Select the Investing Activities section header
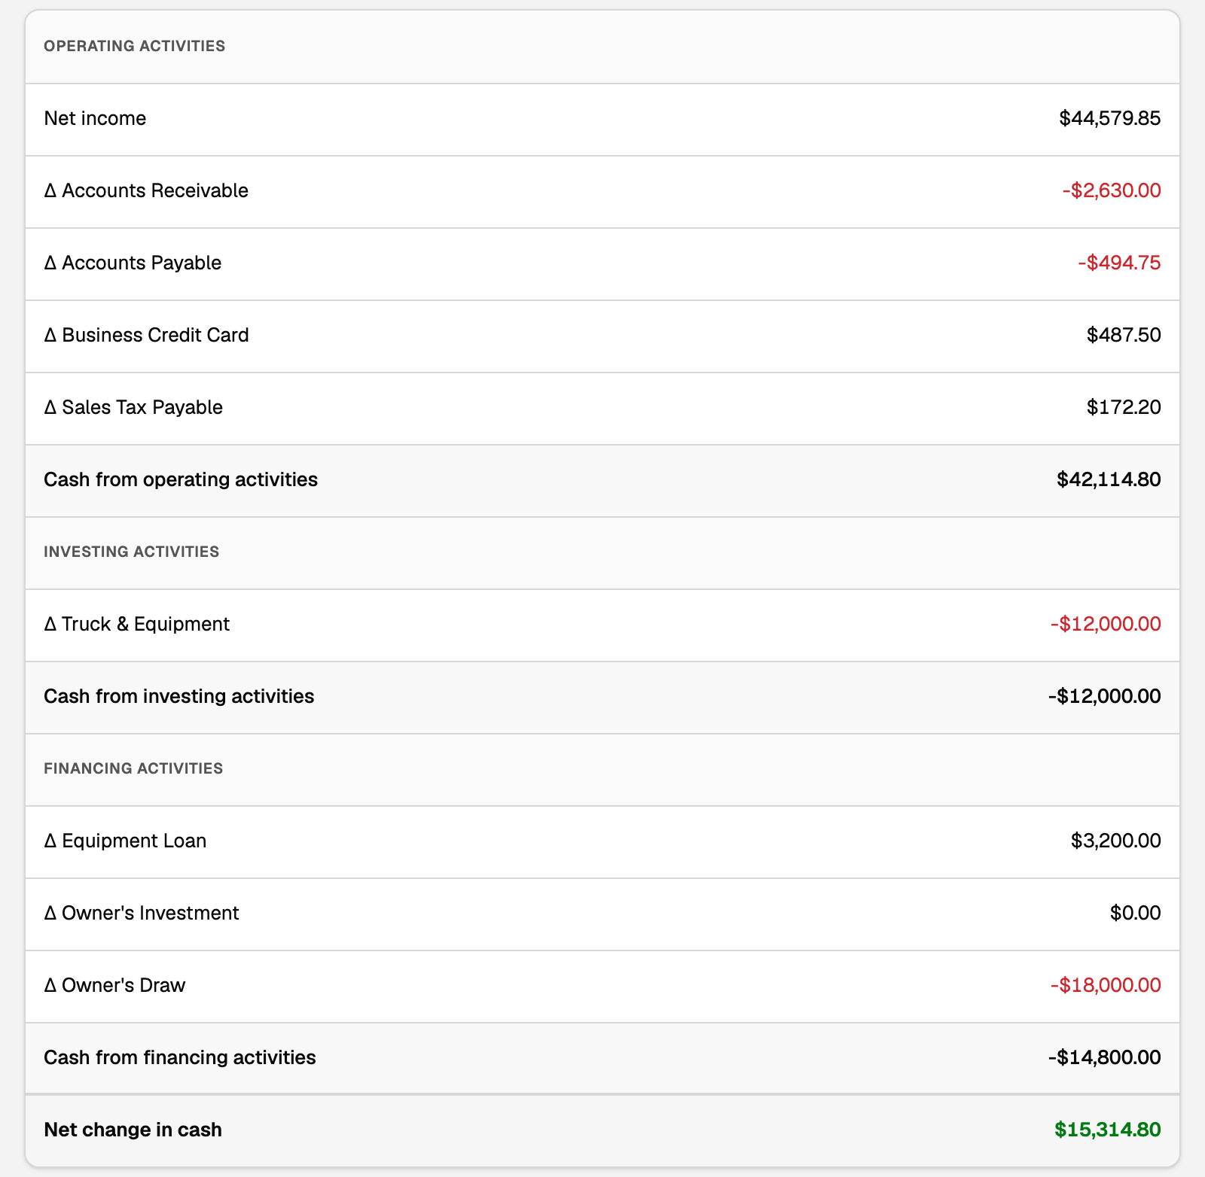Image resolution: width=1205 pixels, height=1177 pixels. click(132, 552)
